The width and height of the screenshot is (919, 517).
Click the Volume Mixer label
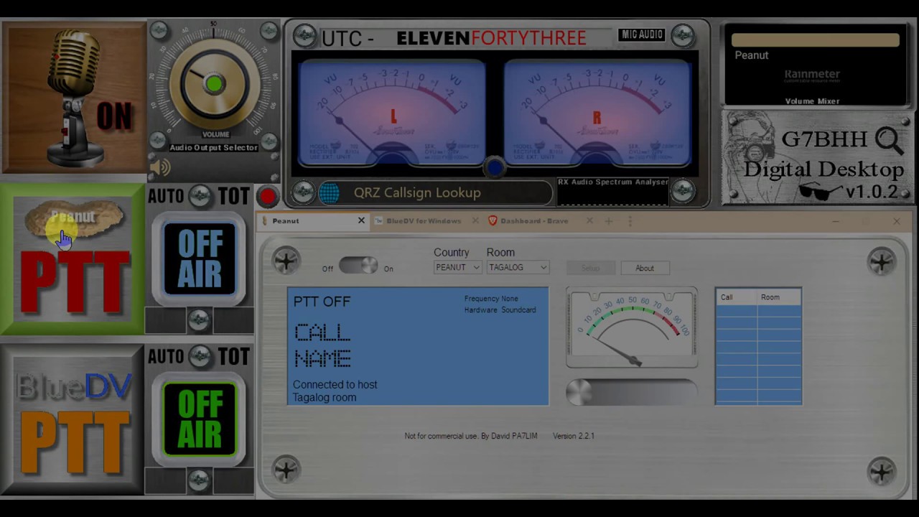(812, 101)
